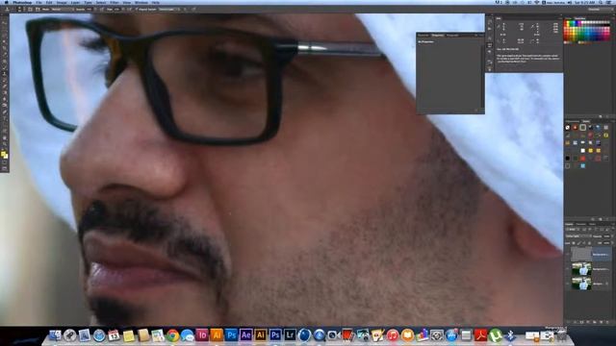
Task: Click the yellow foreground color swatch in toolbox
Action: pos(4,154)
